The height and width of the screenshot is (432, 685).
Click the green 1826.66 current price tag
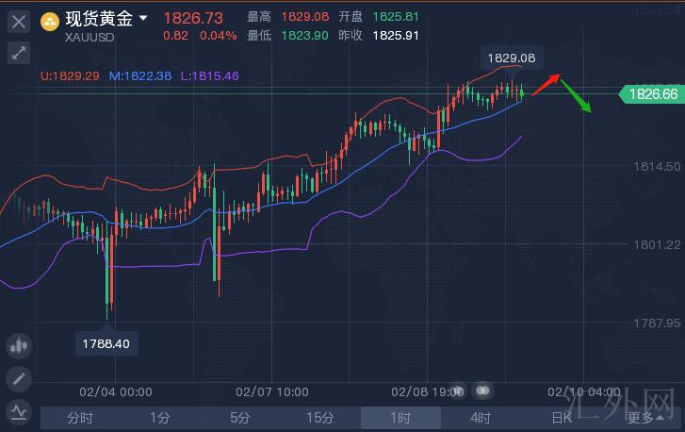tap(652, 93)
